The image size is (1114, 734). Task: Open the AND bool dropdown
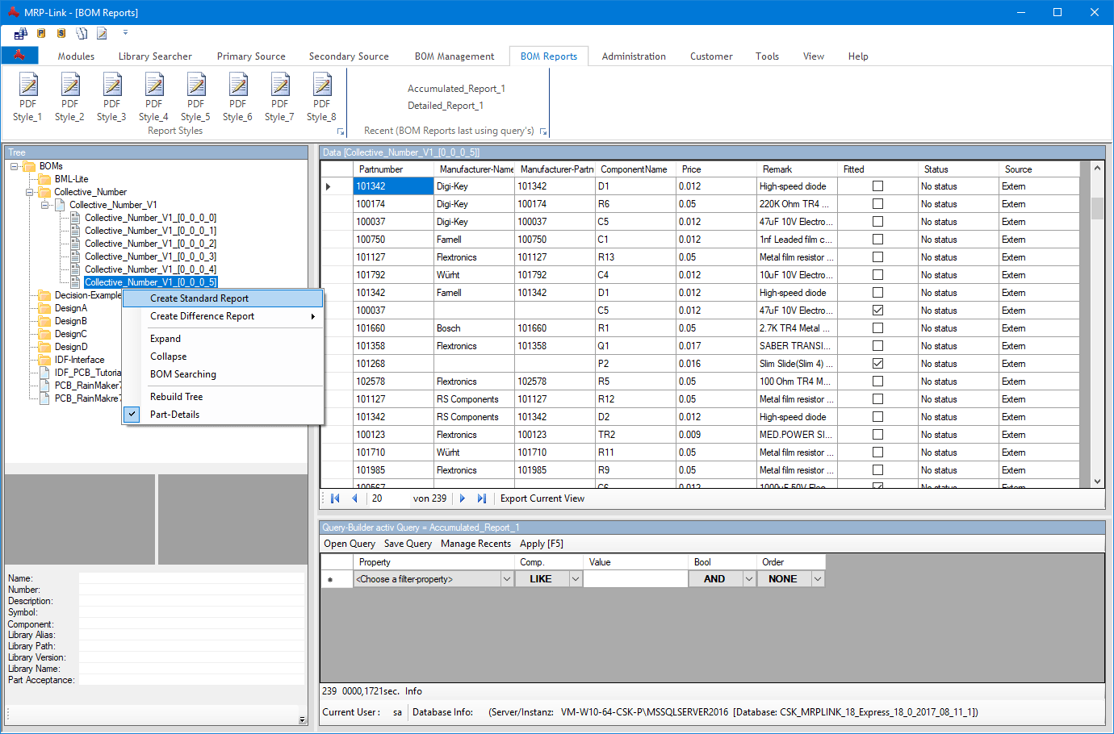[x=749, y=579]
